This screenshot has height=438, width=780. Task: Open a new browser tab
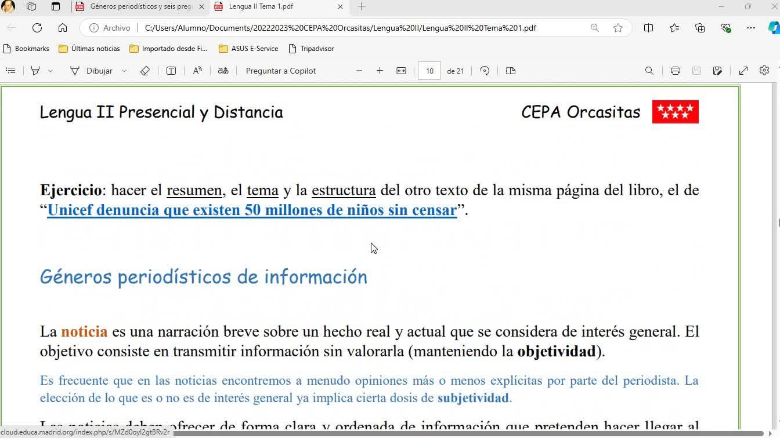coord(362,6)
